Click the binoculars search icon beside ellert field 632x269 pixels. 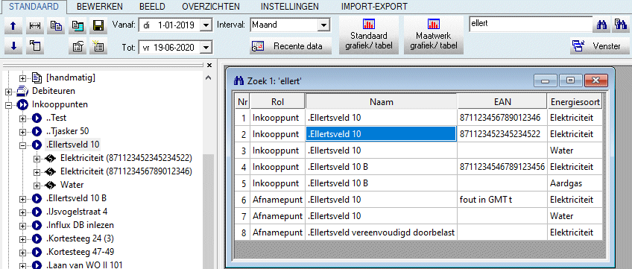601,25
